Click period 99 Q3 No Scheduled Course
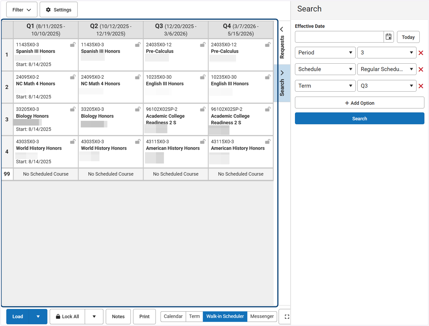Screen dimensions: 429x326 click(176, 174)
